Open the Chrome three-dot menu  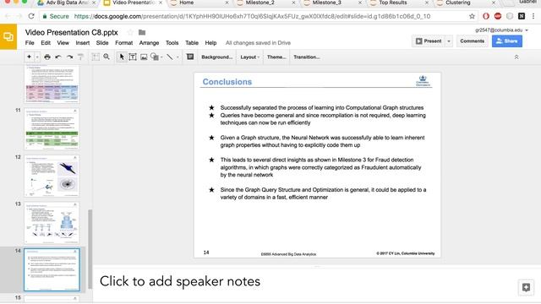click(533, 16)
